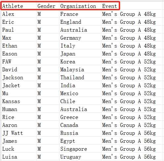Select the Kansas athlete cell
This screenshot has height=161, width=164.
click(x=19, y=101)
